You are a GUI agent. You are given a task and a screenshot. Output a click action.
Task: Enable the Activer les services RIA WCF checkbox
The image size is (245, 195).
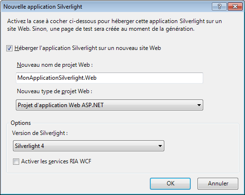point(16,161)
